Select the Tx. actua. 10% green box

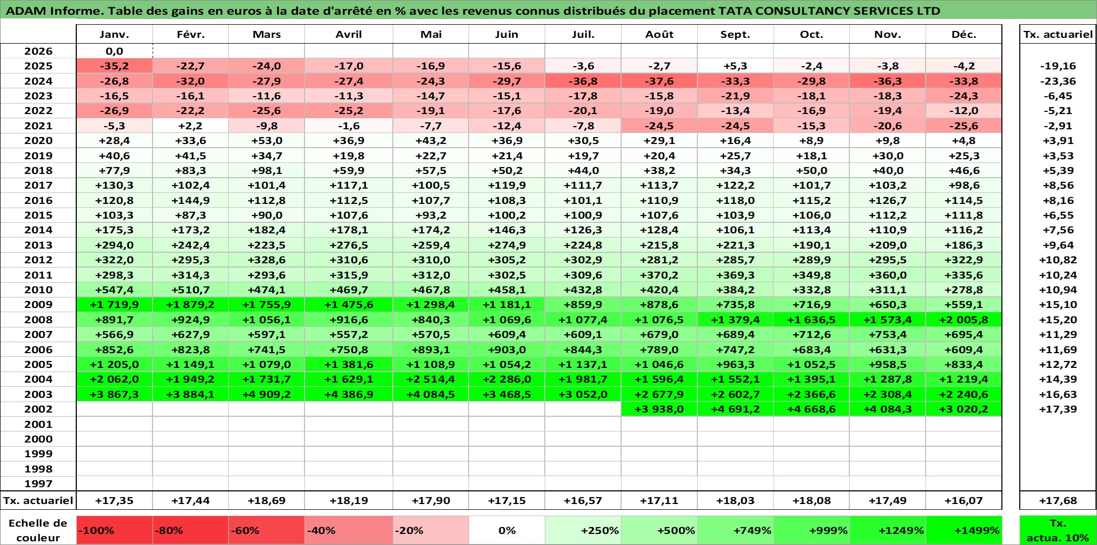[x=1058, y=530]
